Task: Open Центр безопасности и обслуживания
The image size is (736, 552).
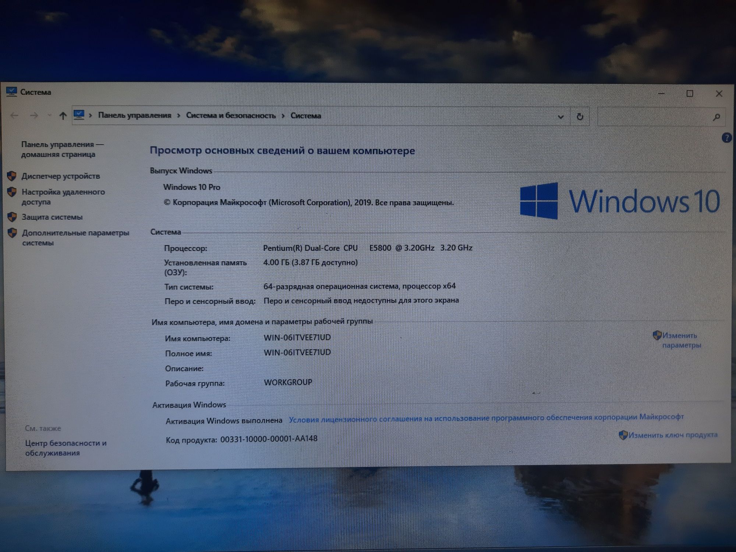Action: click(66, 448)
